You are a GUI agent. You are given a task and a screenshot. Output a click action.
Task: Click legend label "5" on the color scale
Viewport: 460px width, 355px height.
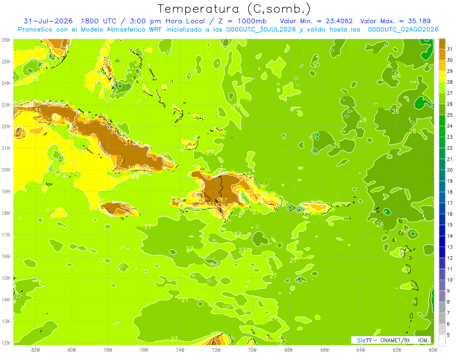(449, 335)
